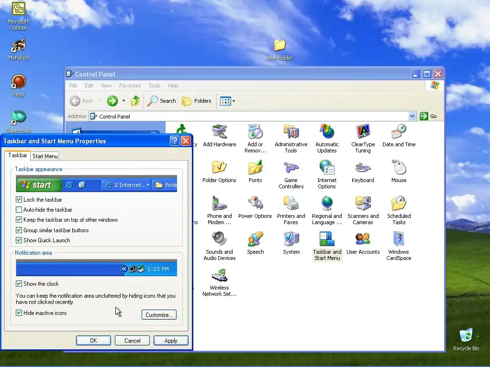Click OK in Taskbar properties dialog
The width and height of the screenshot is (490, 367).
(x=93, y=340)
